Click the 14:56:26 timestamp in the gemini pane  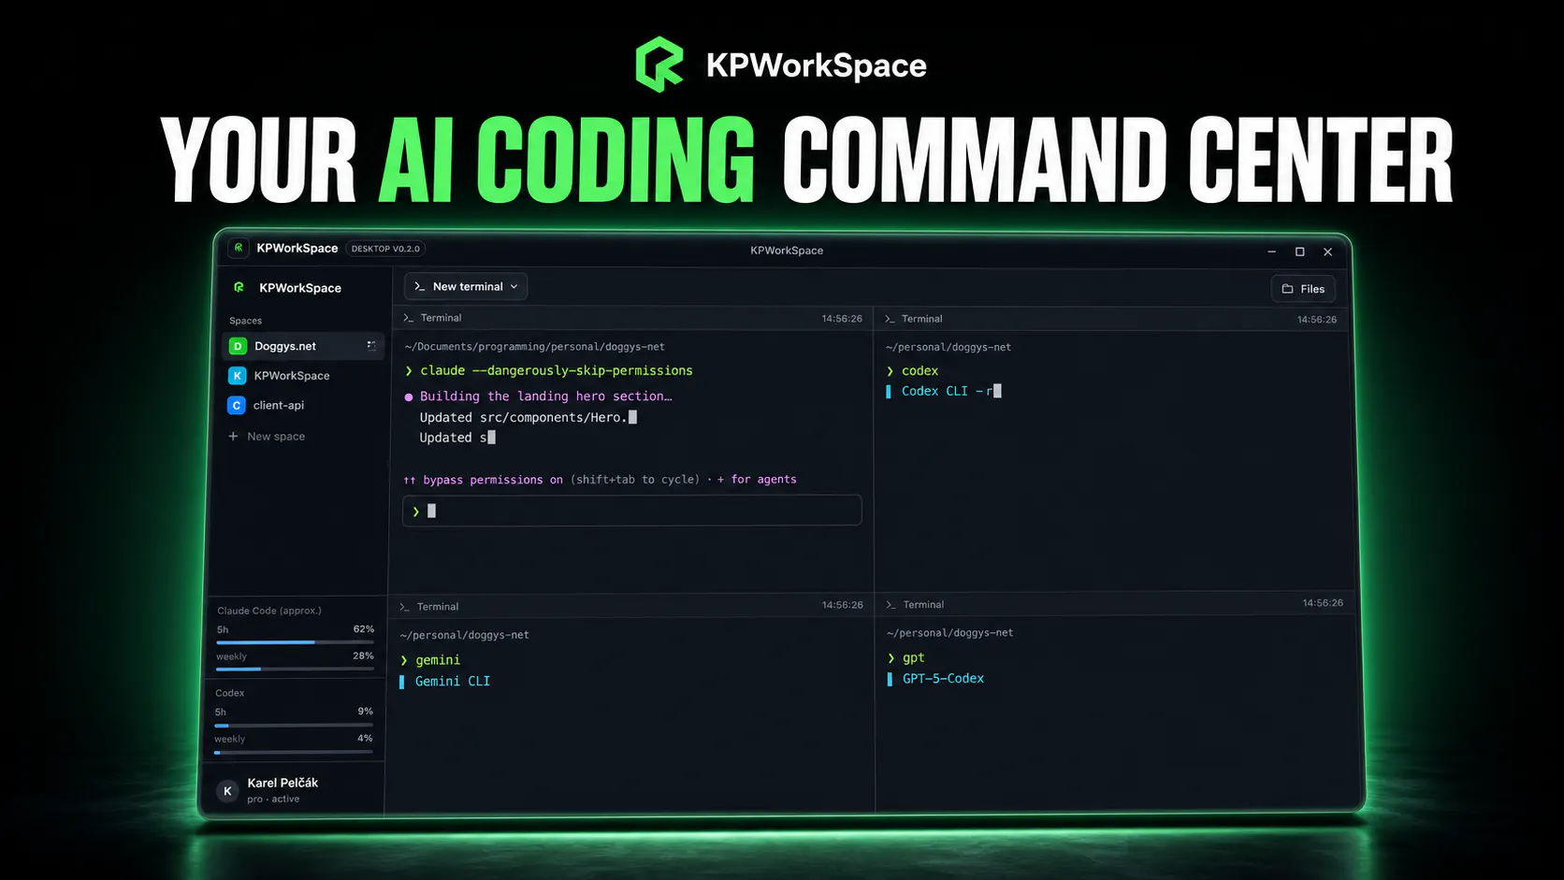pyautogui.click(x=843, y=605)
